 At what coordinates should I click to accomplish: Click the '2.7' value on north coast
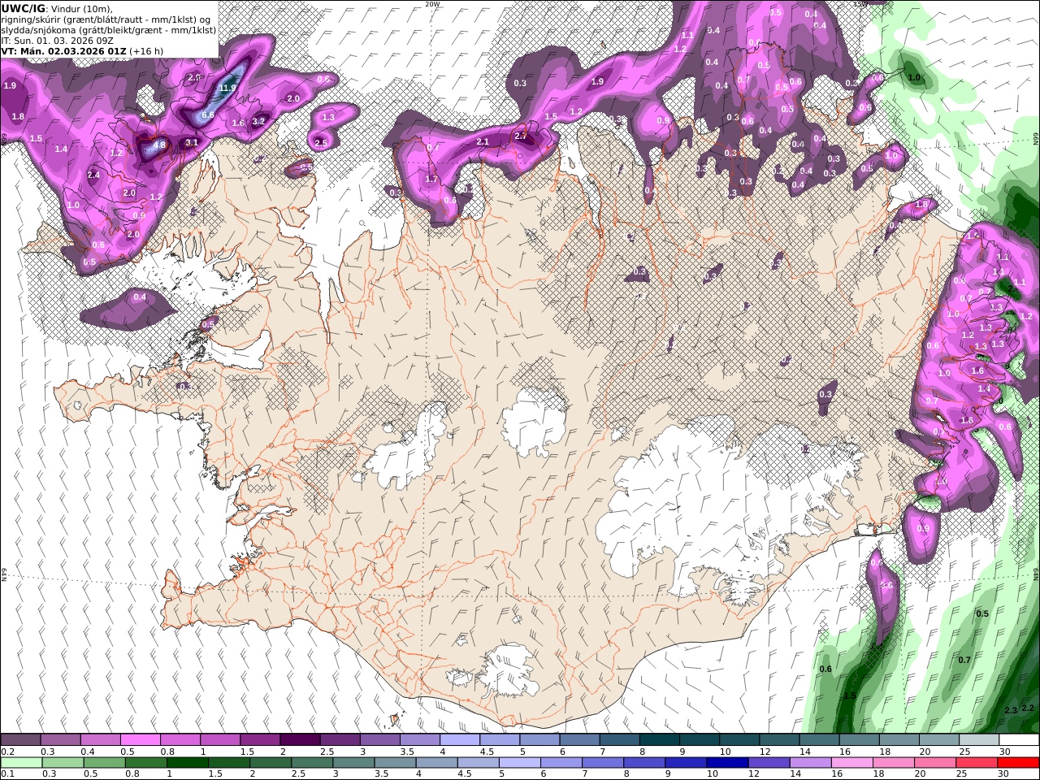(x=521, y=136)
